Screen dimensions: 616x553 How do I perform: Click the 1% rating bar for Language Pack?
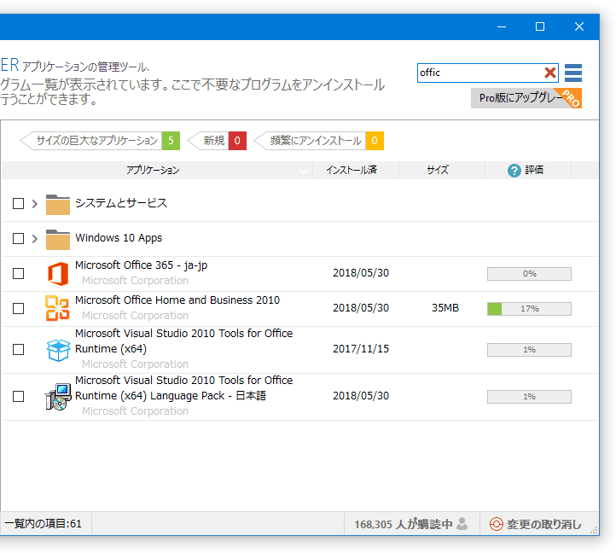pyautogui.click(x=529, y=397)
